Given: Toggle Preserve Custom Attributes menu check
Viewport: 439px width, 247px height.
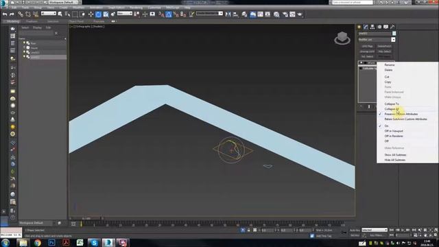Looking at the screenshot, I should click(x=380, y=114).
